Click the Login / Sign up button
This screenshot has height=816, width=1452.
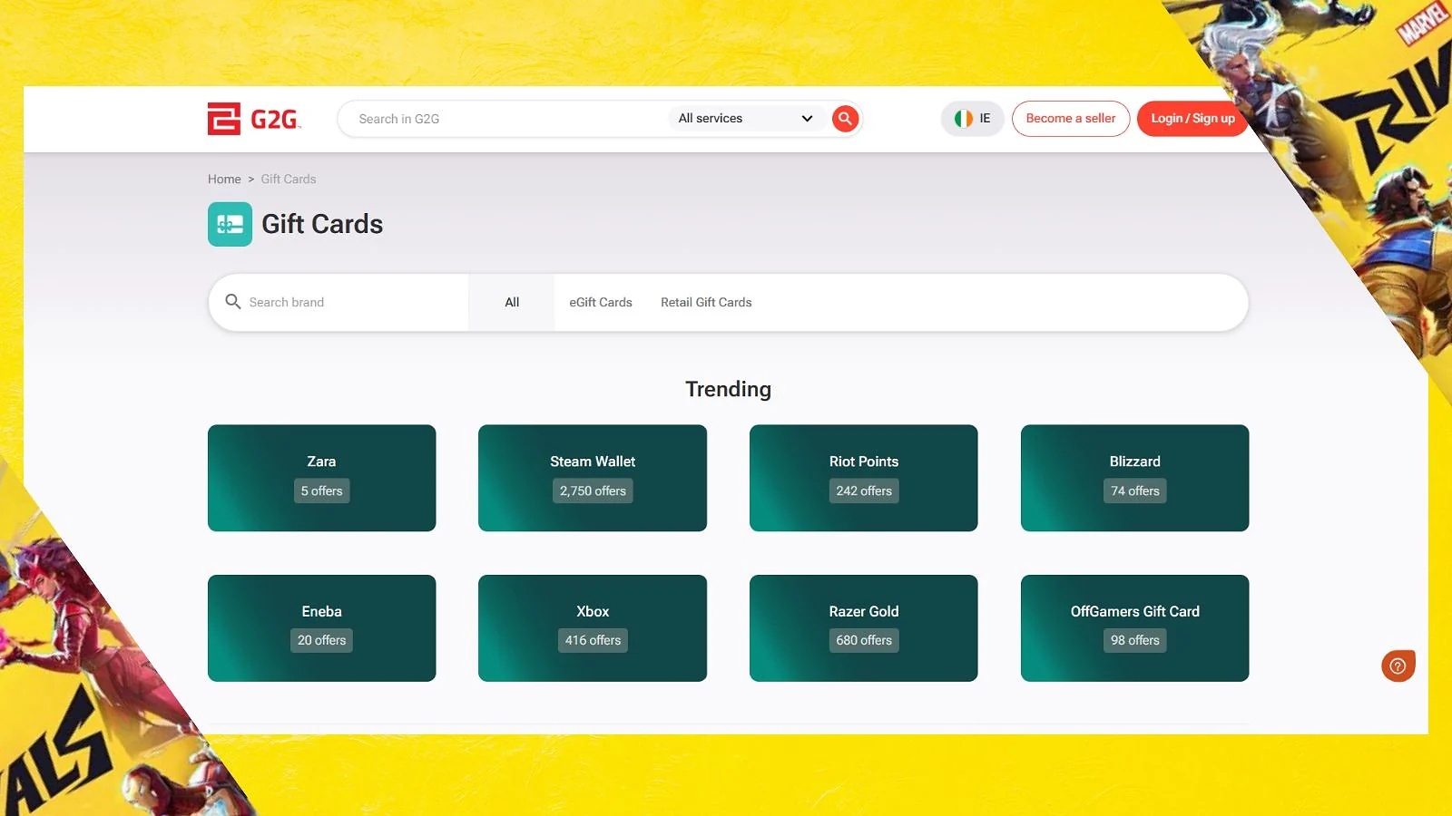(1192, 119)
